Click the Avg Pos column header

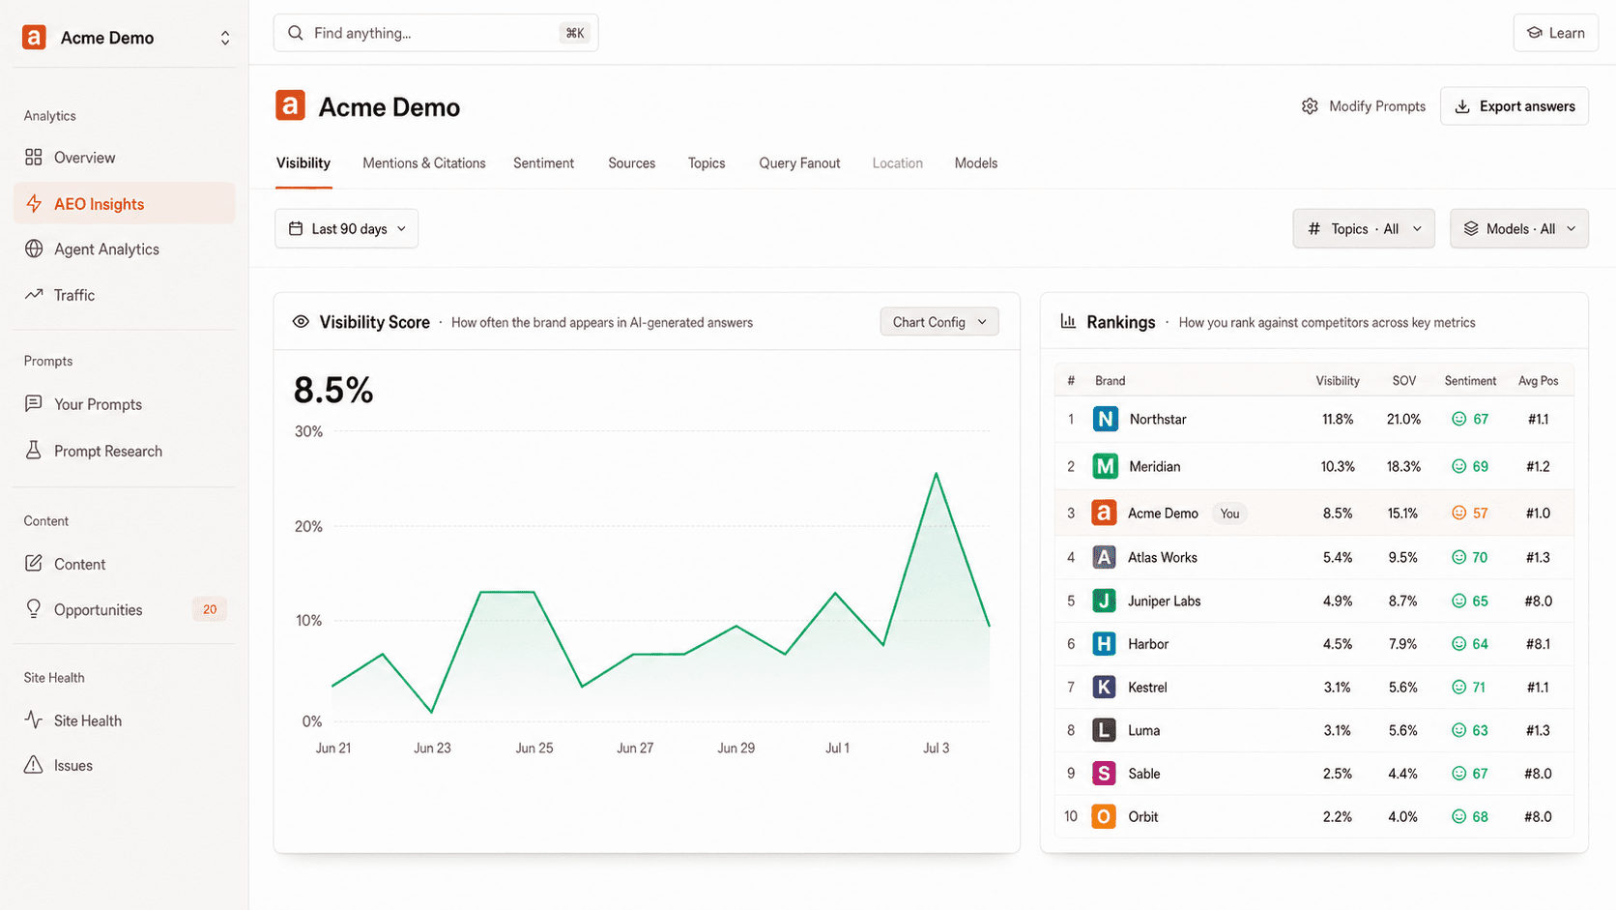[x=1539, y=381]
